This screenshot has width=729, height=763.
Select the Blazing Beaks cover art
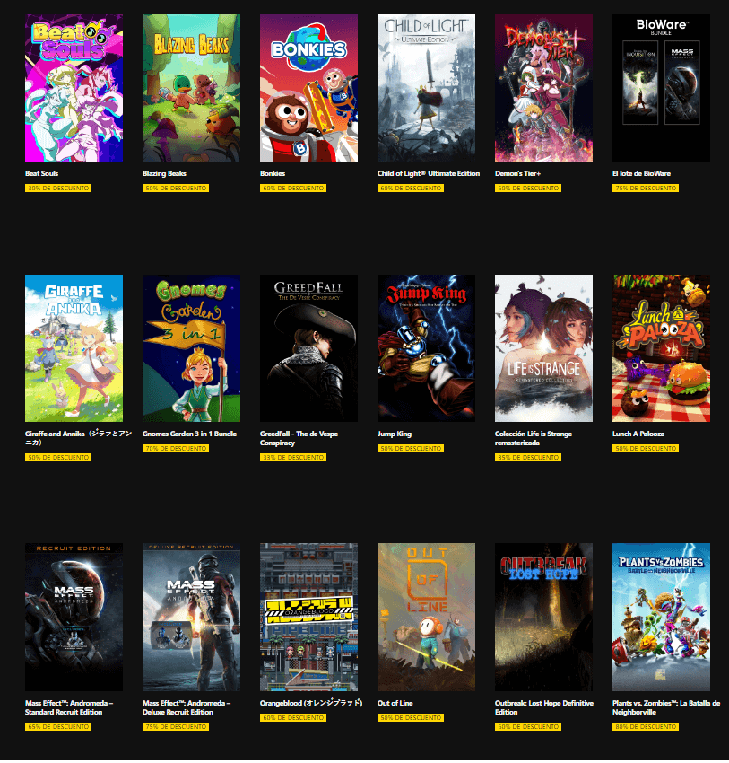click(192, 88)
